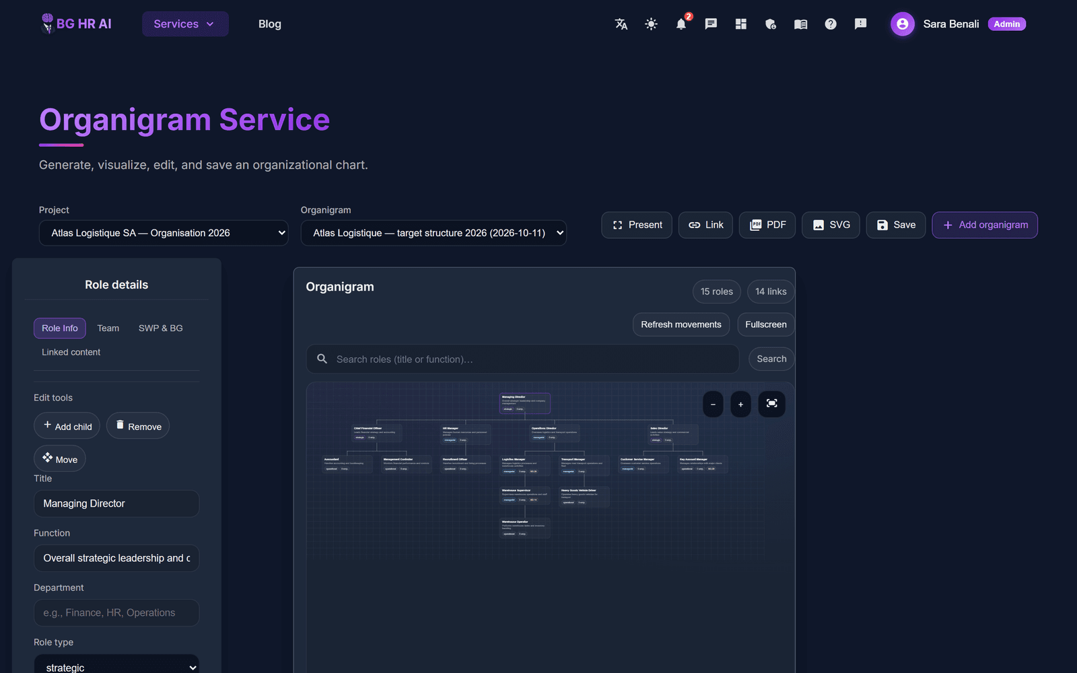Screen dimensions: 1077x673
Task: Open the Role type dropdown
Action: click(x=116, y=666)
